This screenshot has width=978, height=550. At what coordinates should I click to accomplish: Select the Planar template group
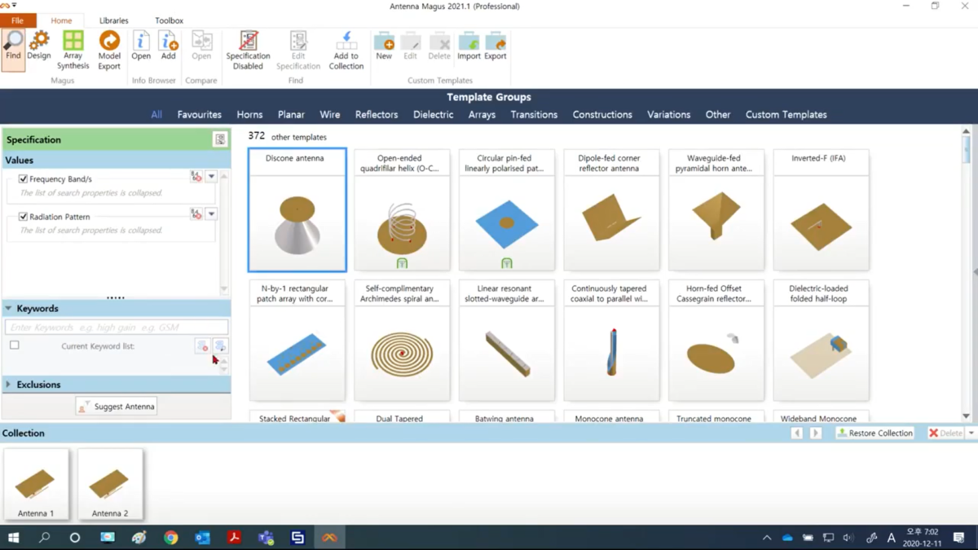coord(291,115)
